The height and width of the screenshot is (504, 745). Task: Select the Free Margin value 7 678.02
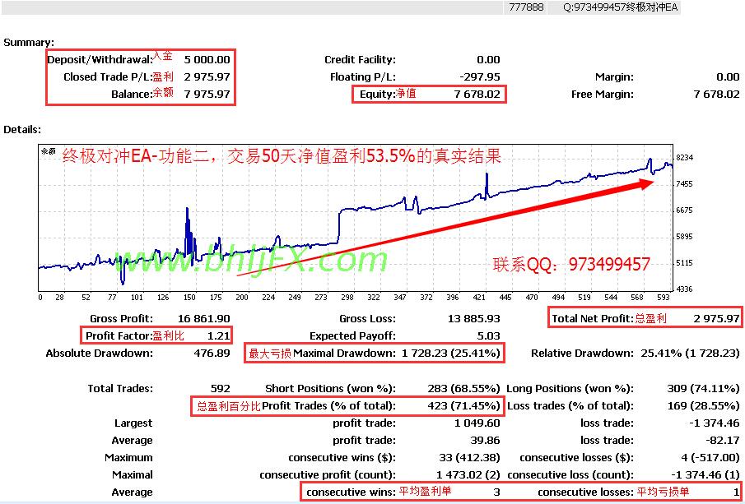[717, 94]
